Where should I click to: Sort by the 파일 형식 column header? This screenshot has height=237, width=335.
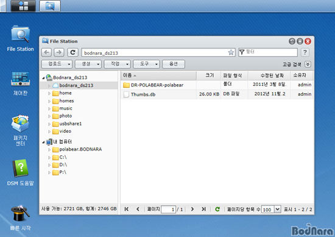click(234, 76)
